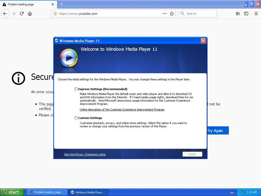
Task: Open a new tab with the plus button
Action: 61,4
